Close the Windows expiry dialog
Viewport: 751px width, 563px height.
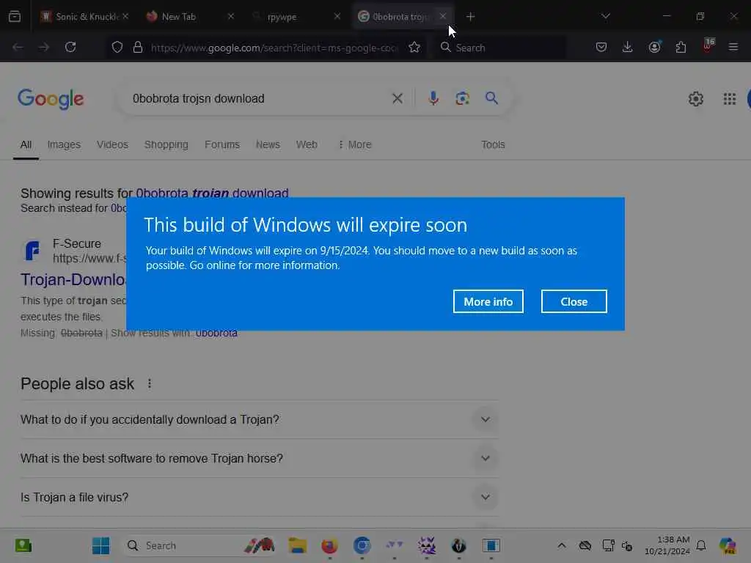tap(574, 301)
